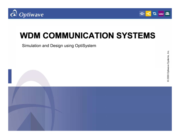Click the green coil icon
180x139 pixels.
coord(167,14)
